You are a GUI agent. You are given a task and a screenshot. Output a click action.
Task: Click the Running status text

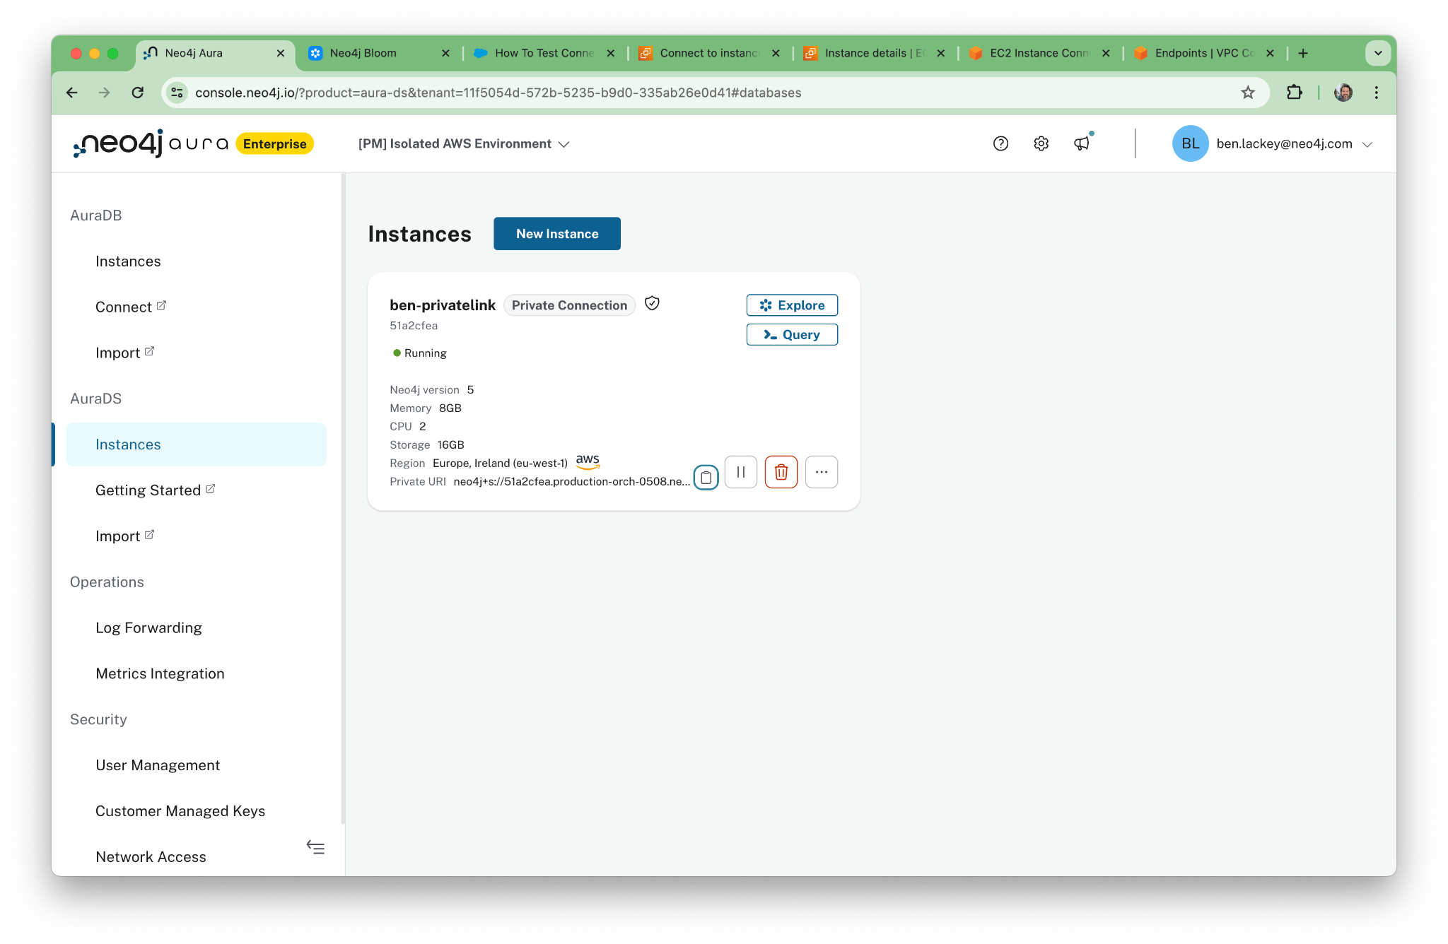click(425, 353)
